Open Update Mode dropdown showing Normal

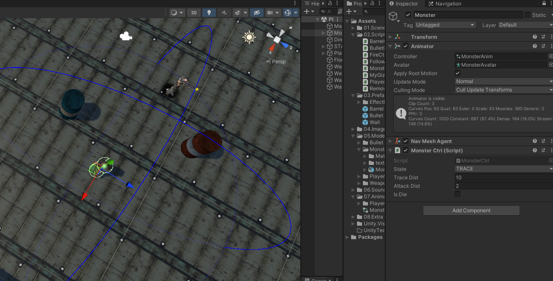pos(504,81)
